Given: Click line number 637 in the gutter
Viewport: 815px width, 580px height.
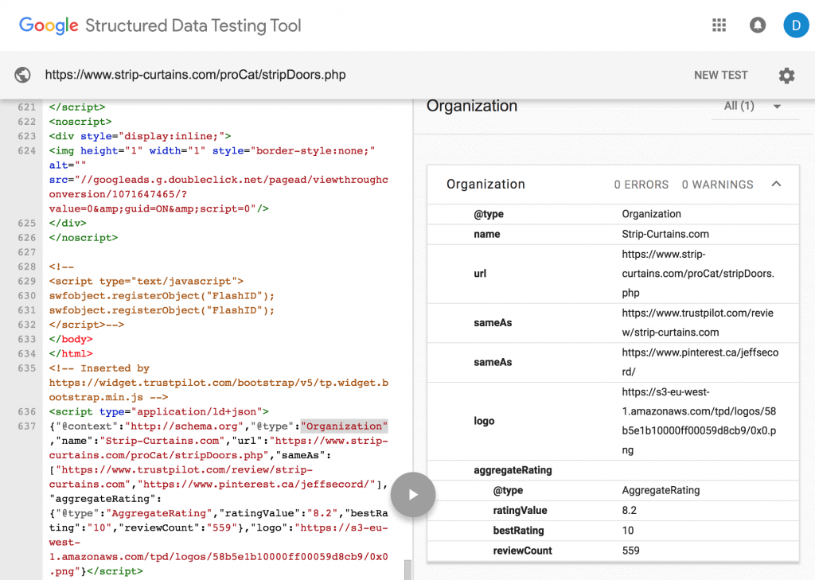Looking at the screenshot, I should point(27,426).
